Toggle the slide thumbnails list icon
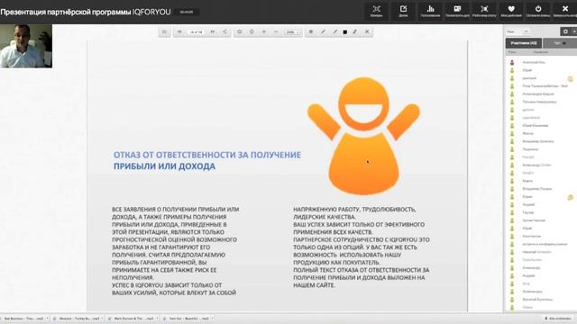This screenshot has height=324, width=577. point(164,32)
